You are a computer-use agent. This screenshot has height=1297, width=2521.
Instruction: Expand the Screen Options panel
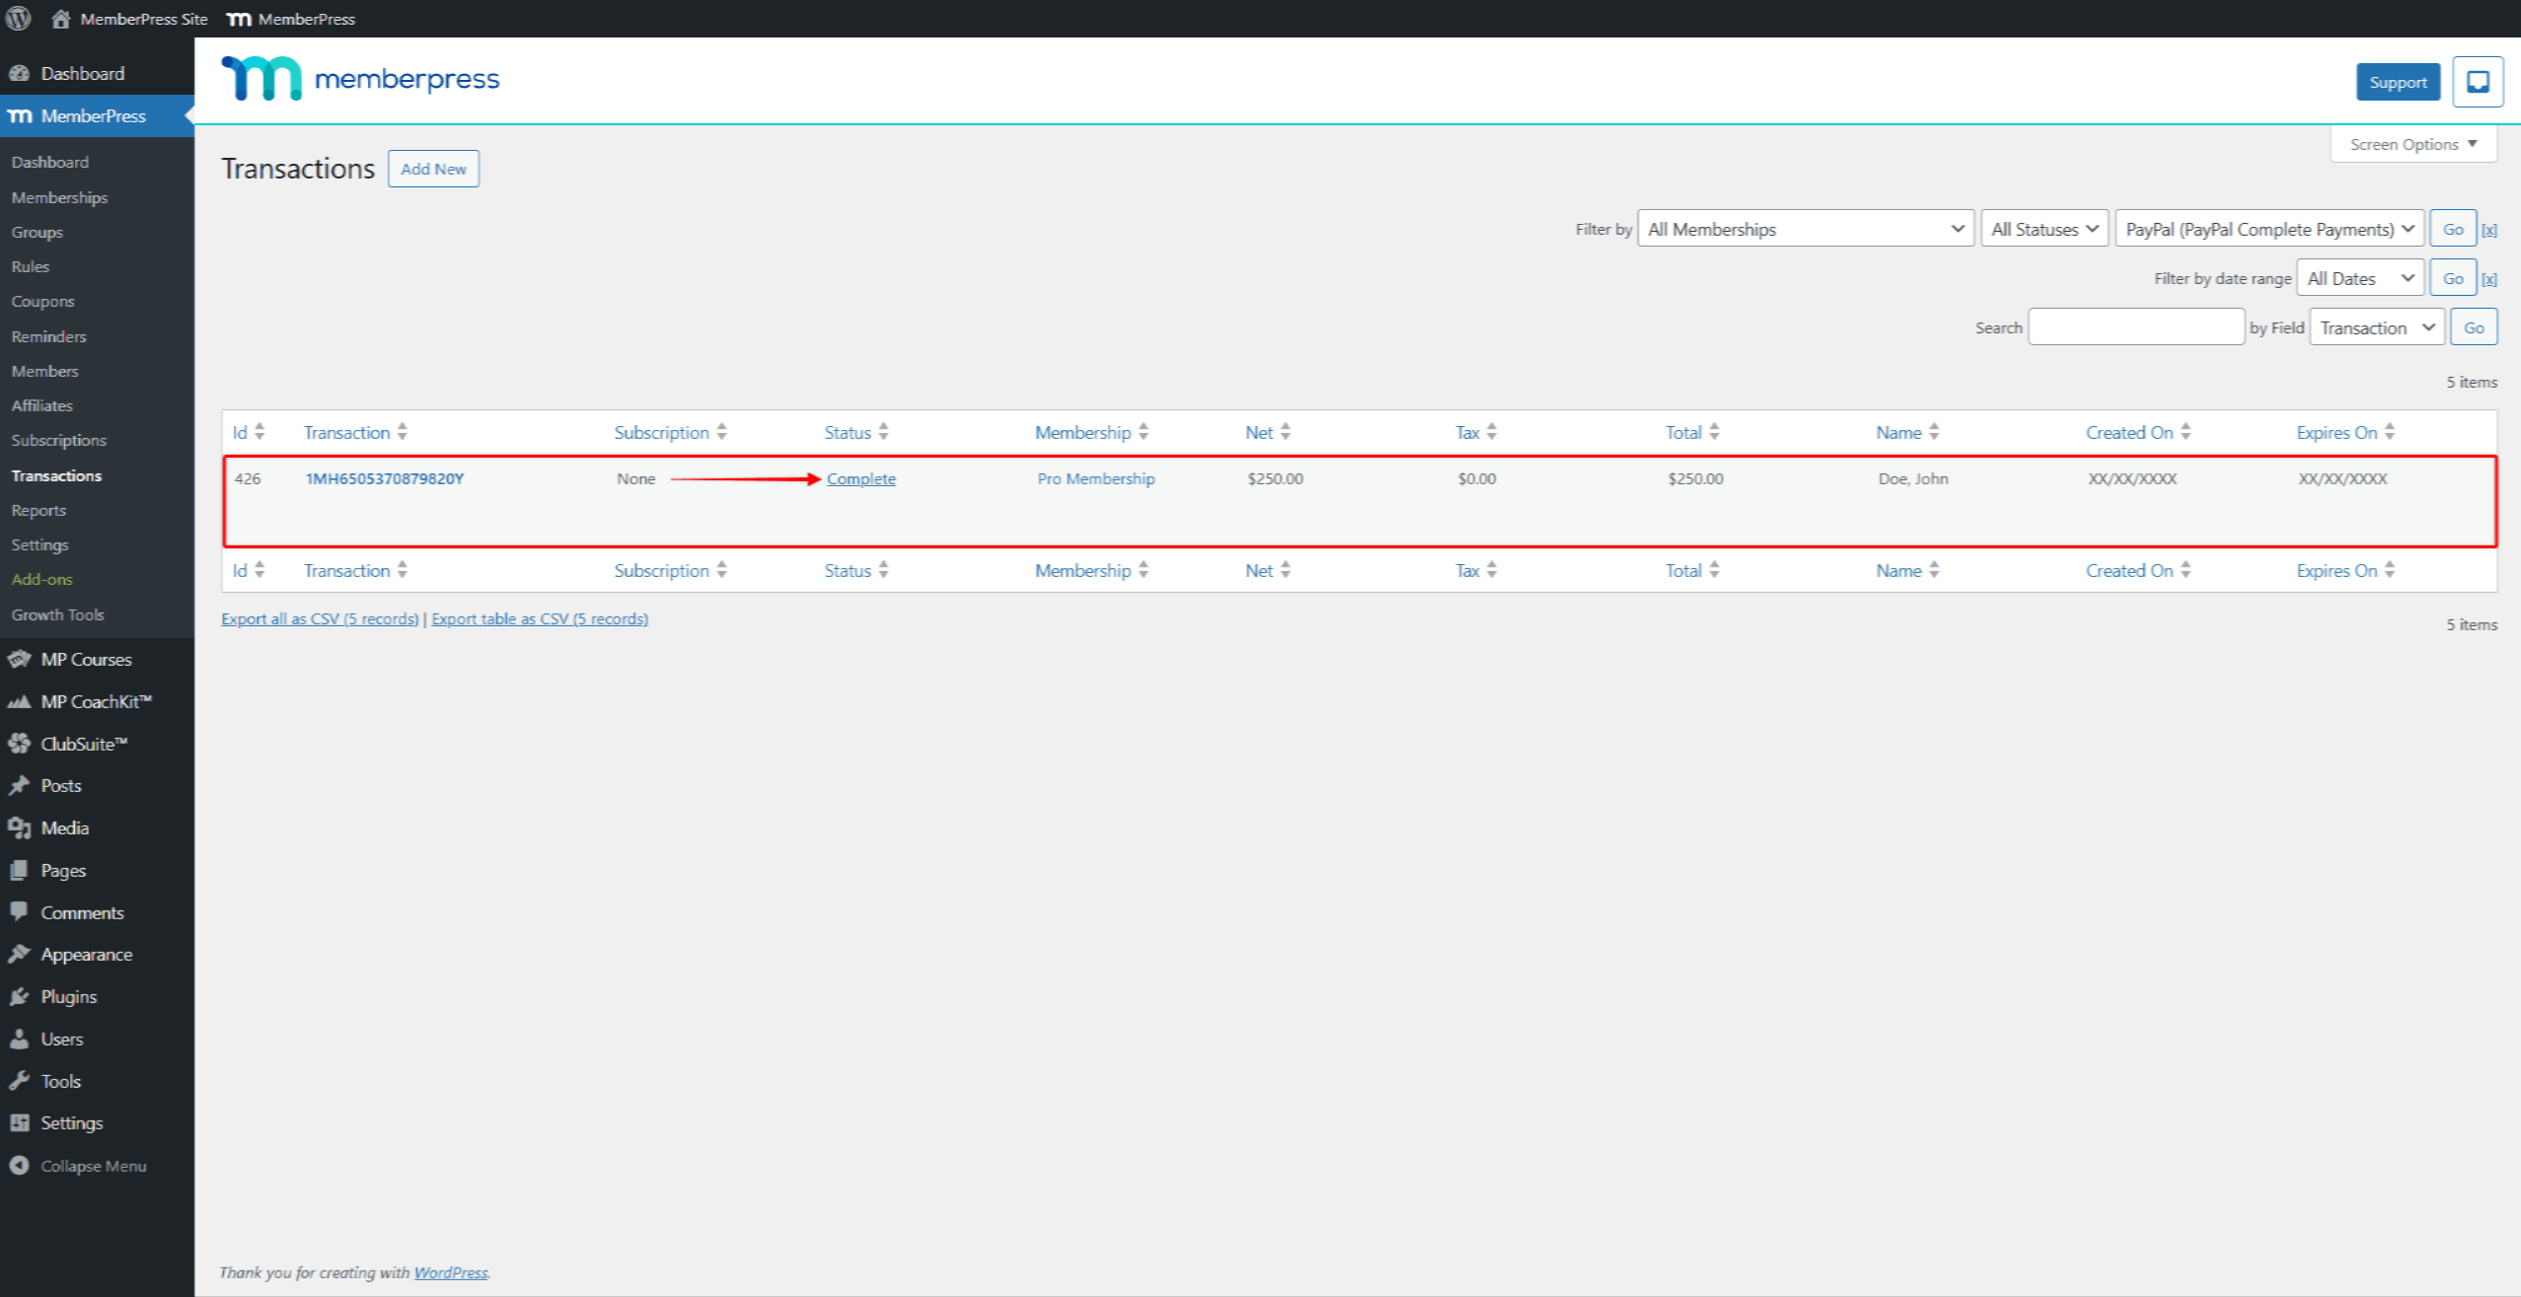[x=2412, y=144]
